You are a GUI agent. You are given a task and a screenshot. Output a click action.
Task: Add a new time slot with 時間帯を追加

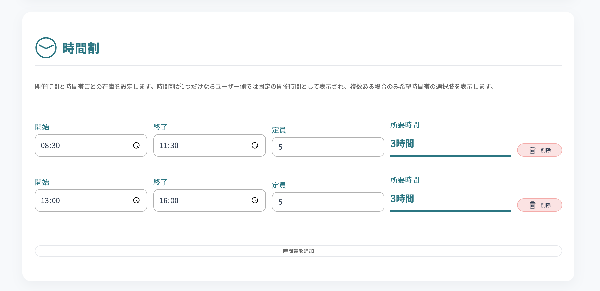pos(298,251)
